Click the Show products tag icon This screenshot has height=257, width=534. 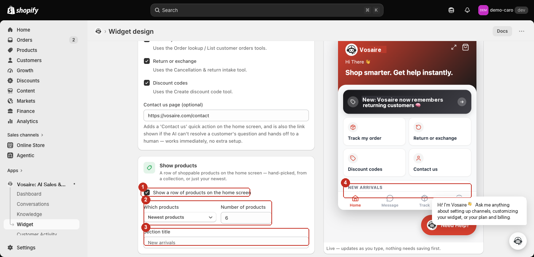pyautogui.click(x=149, y=168)
